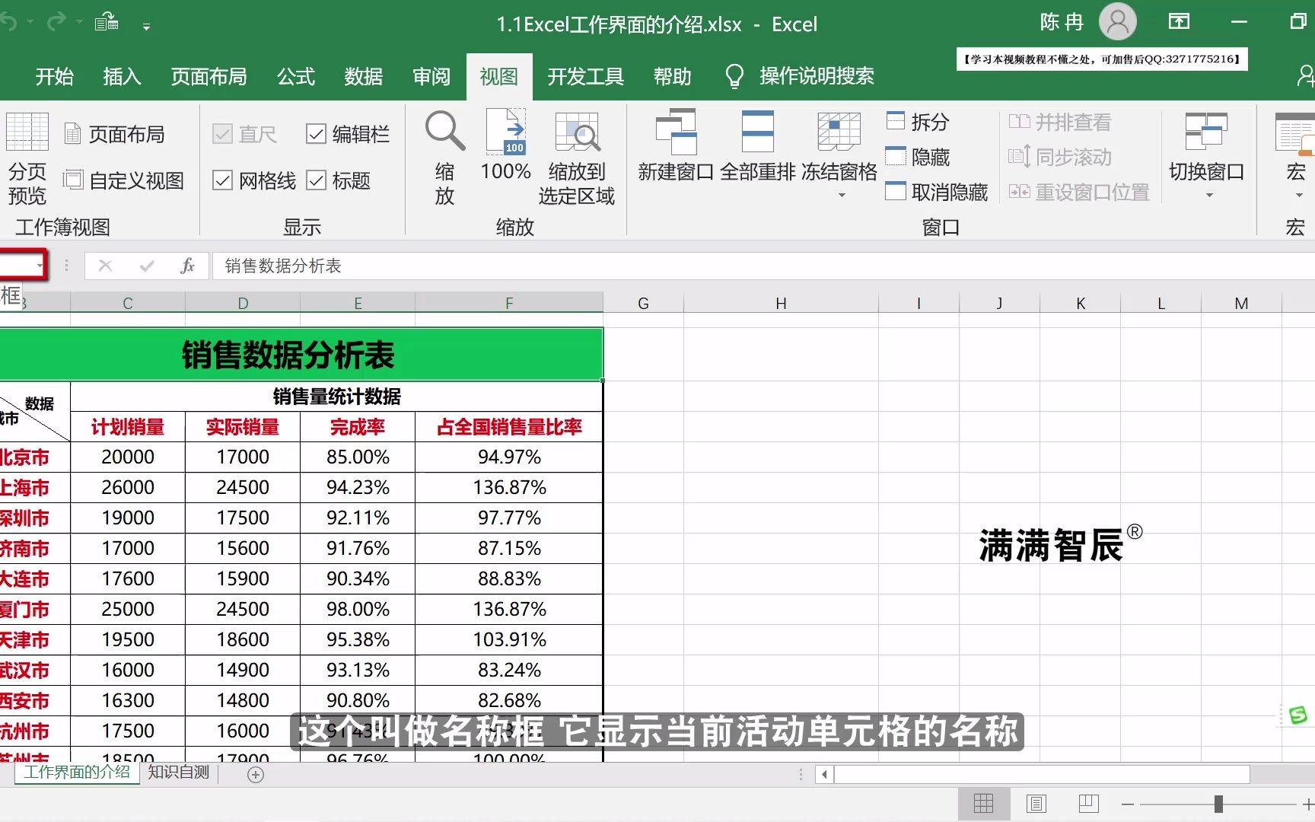This screenshot has height=822, width=1315.
Task: Select column G header
Action: coord(643,303)
